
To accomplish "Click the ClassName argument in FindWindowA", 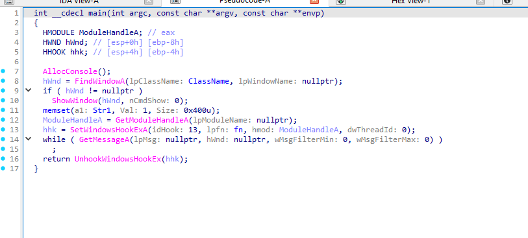I will (208, 81).
